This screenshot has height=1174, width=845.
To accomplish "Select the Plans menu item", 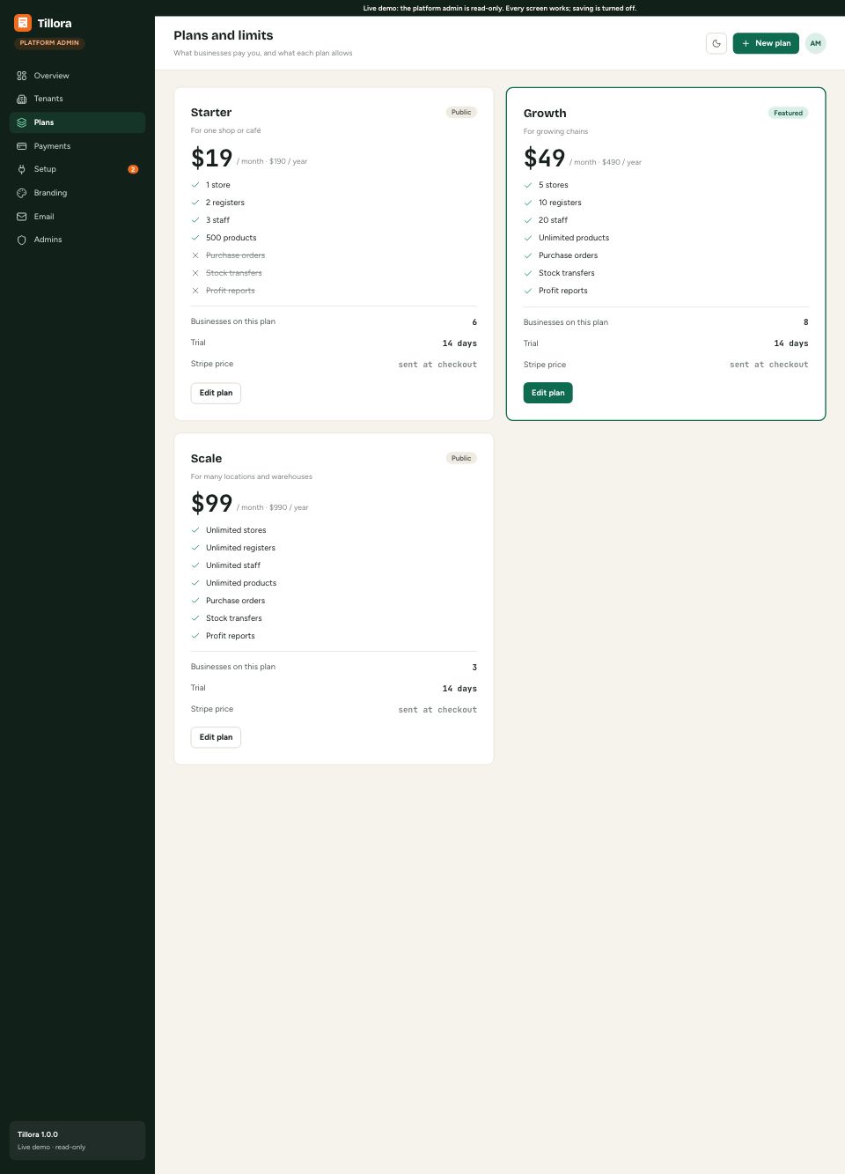I will point(77,122).
